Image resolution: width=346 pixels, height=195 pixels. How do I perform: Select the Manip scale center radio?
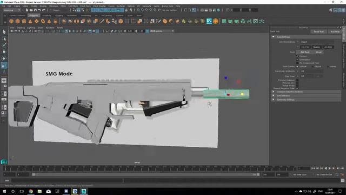coord(328,67)
